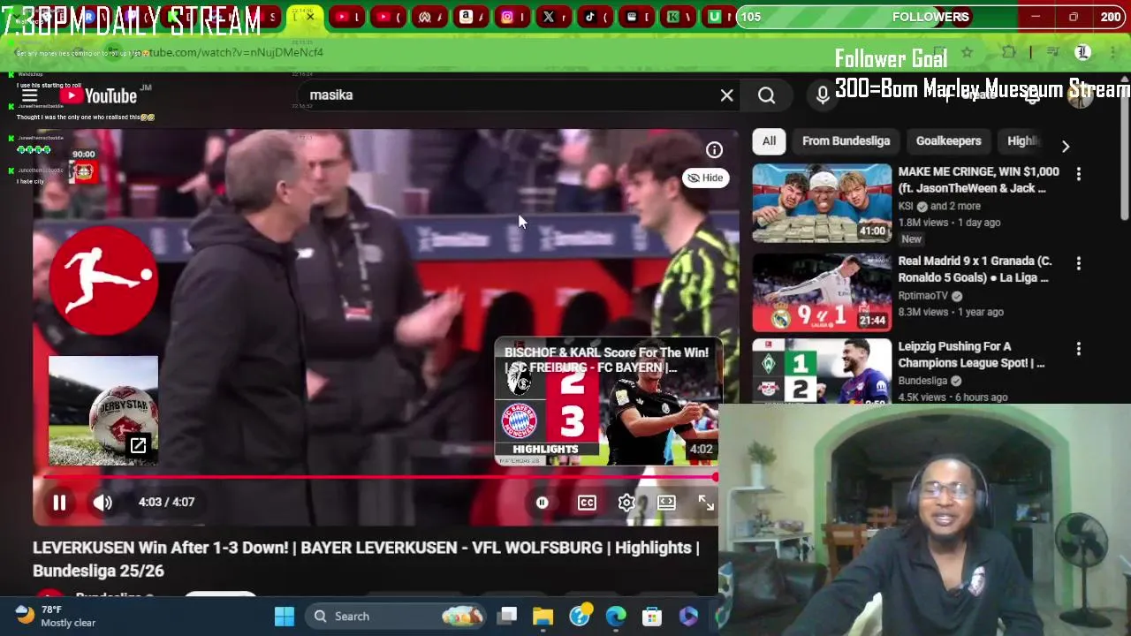This screenshot has height=636, width=1131.
Task: Open weather widget showing 78°F
Action: pos(55,617)
